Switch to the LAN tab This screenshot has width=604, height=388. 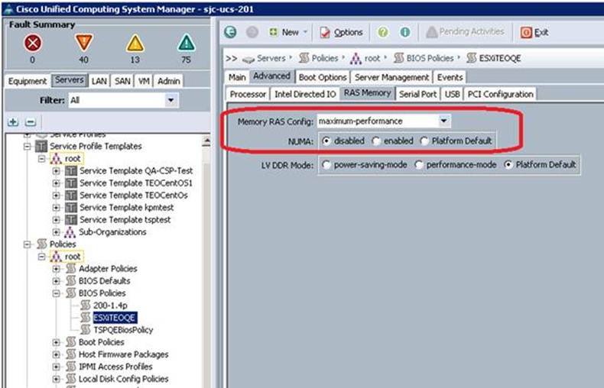pyautogui.click(x=99, y=81)
